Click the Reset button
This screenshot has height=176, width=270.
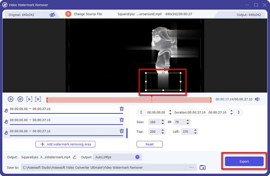(150, 144)
